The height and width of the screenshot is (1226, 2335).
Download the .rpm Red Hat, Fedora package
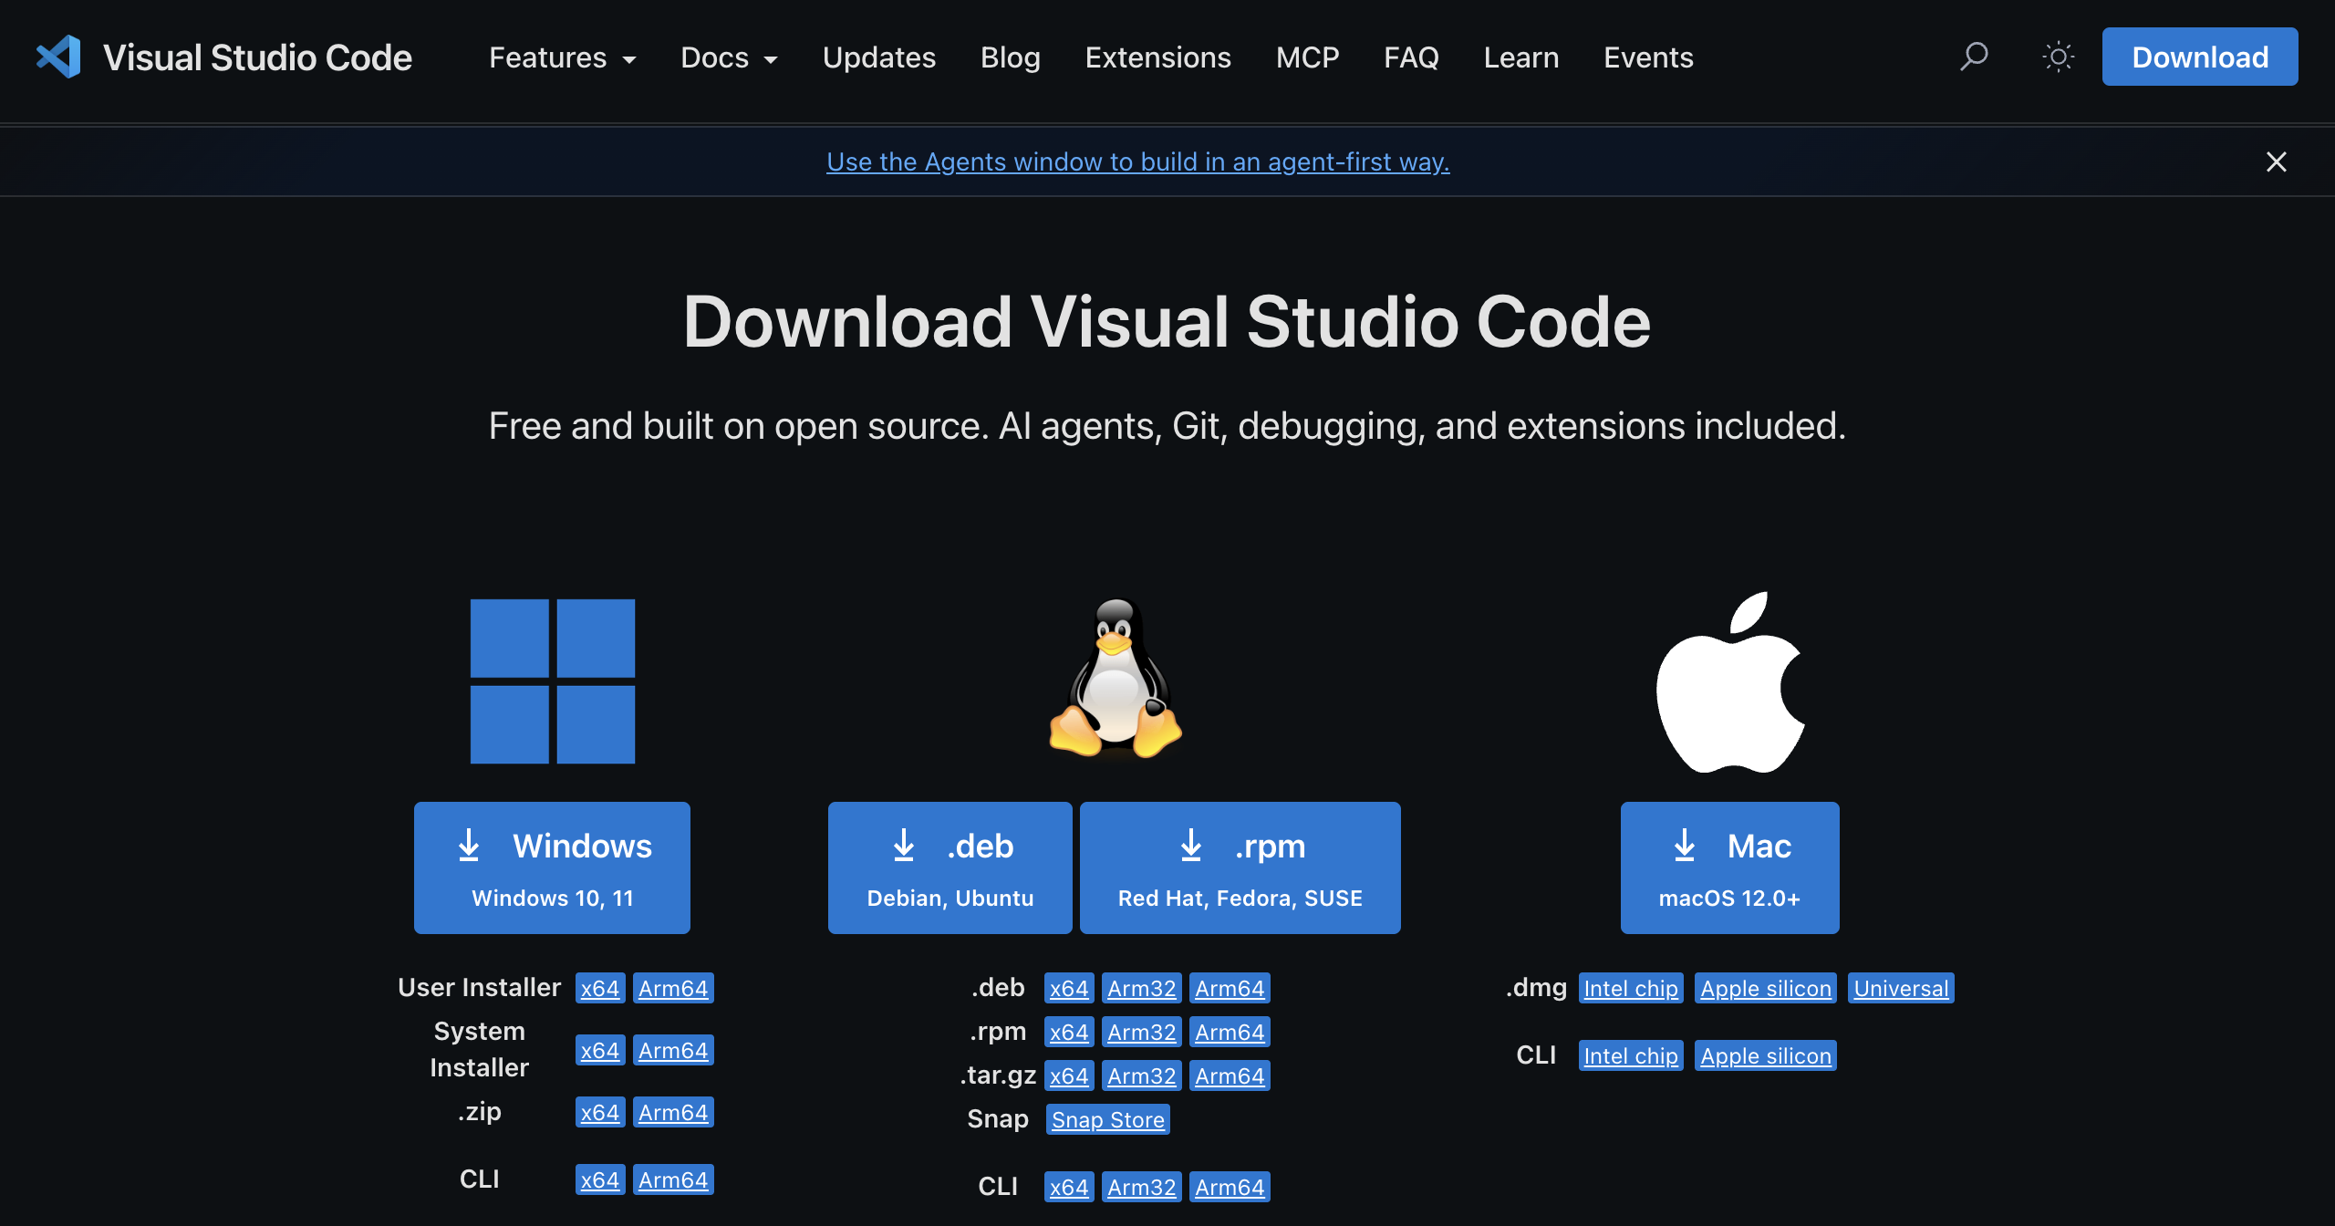click(x=1240, y=868)
